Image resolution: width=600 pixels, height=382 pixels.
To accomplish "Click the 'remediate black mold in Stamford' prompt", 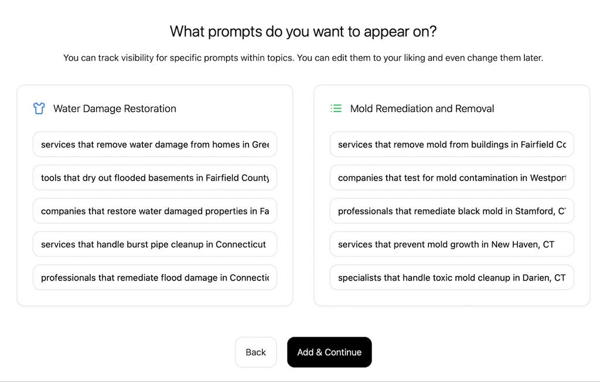I will click(x=452, y=211).
